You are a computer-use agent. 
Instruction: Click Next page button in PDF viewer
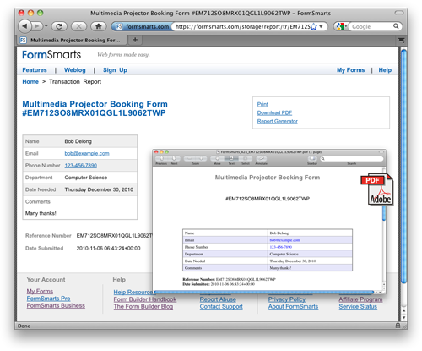pyautogui.click(x=174, y=159)
